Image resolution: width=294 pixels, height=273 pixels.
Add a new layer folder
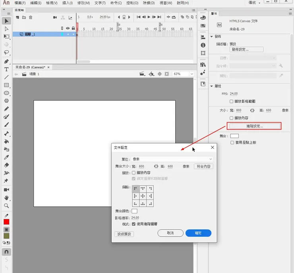pos(24,17)
